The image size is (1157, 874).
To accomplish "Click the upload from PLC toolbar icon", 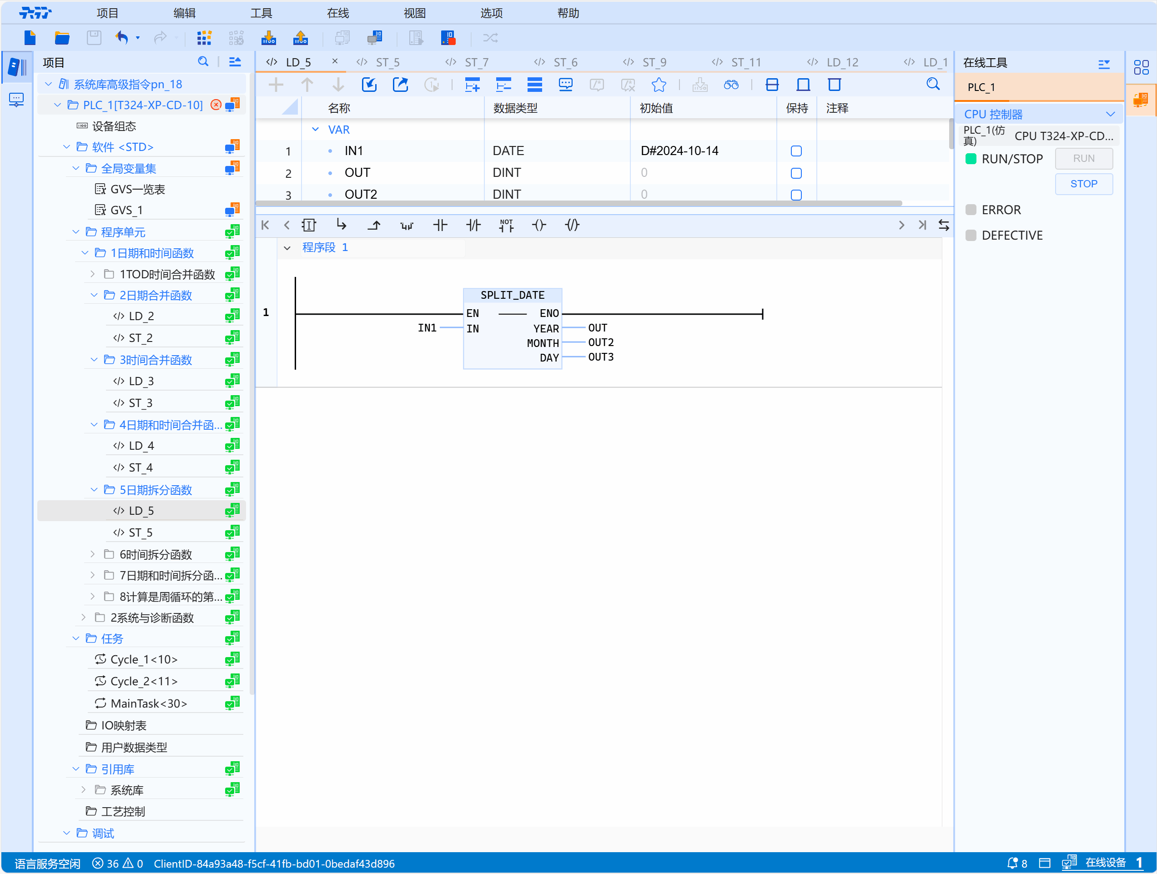I will click(x=300, y=38).
